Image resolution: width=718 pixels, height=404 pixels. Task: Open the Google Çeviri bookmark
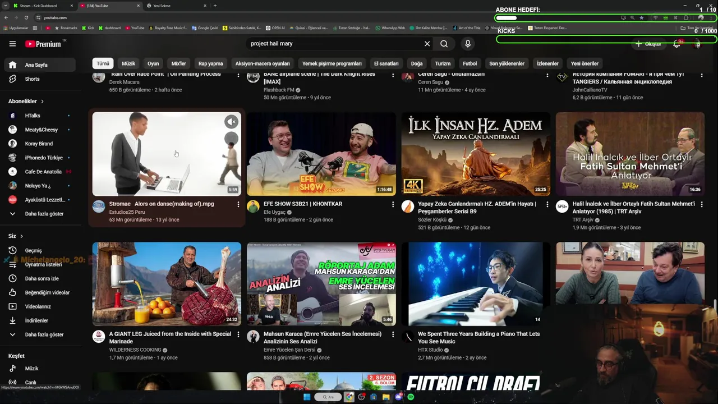click(205, 28)
